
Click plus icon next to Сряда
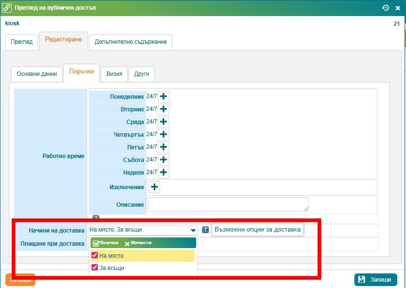pyautogui.click(x=164, y=122)
